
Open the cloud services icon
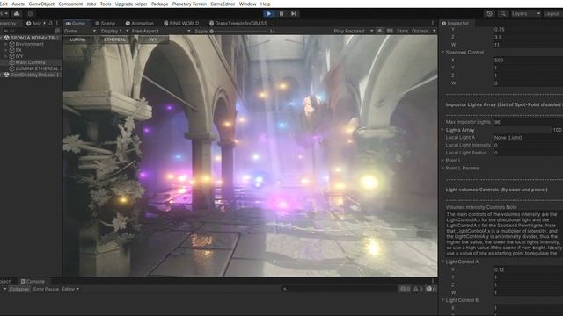(17, 14)
